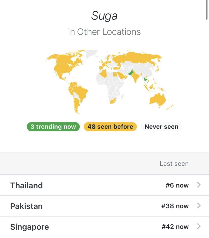This screenshot has height=238, width=209.
Task: Open Pakistan row chevron arrow
Action: point(199,205)
